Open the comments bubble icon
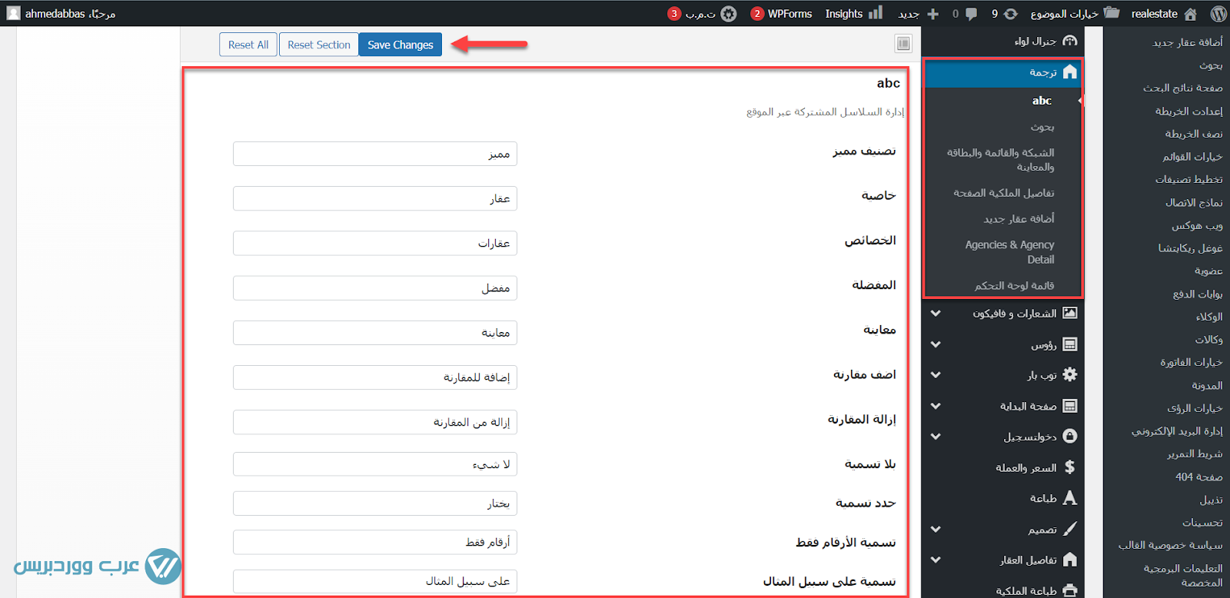Image resolution: width=1230 pixels, height=598 pixels. tap(971, 14)
